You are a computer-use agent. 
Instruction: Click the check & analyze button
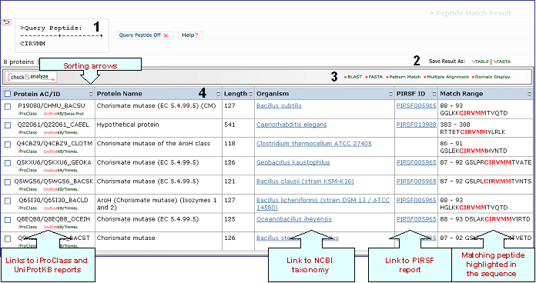point(31,77)
